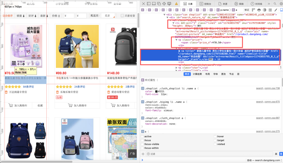This screenshot has height=163, width=283.
Task: Toggle rulers icon in DOM toolbar
Action: click(x=253, y=10)
